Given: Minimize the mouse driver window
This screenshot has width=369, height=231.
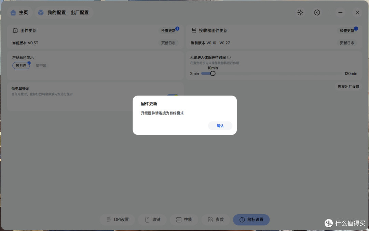Looking at the screenshot, I should pos(340,13).
